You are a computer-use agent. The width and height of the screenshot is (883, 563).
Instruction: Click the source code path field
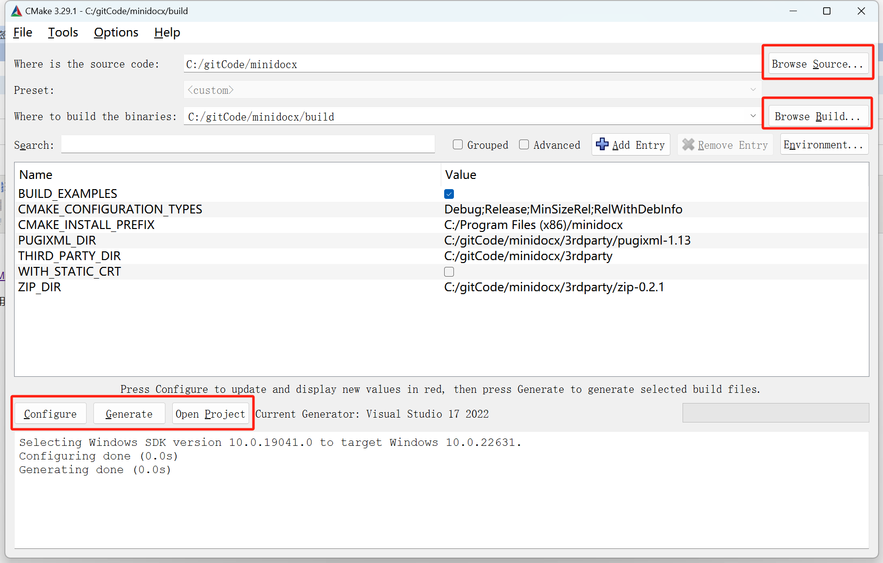473,64
